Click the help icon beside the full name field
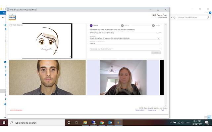212x132 pixels. pos(160,44)
